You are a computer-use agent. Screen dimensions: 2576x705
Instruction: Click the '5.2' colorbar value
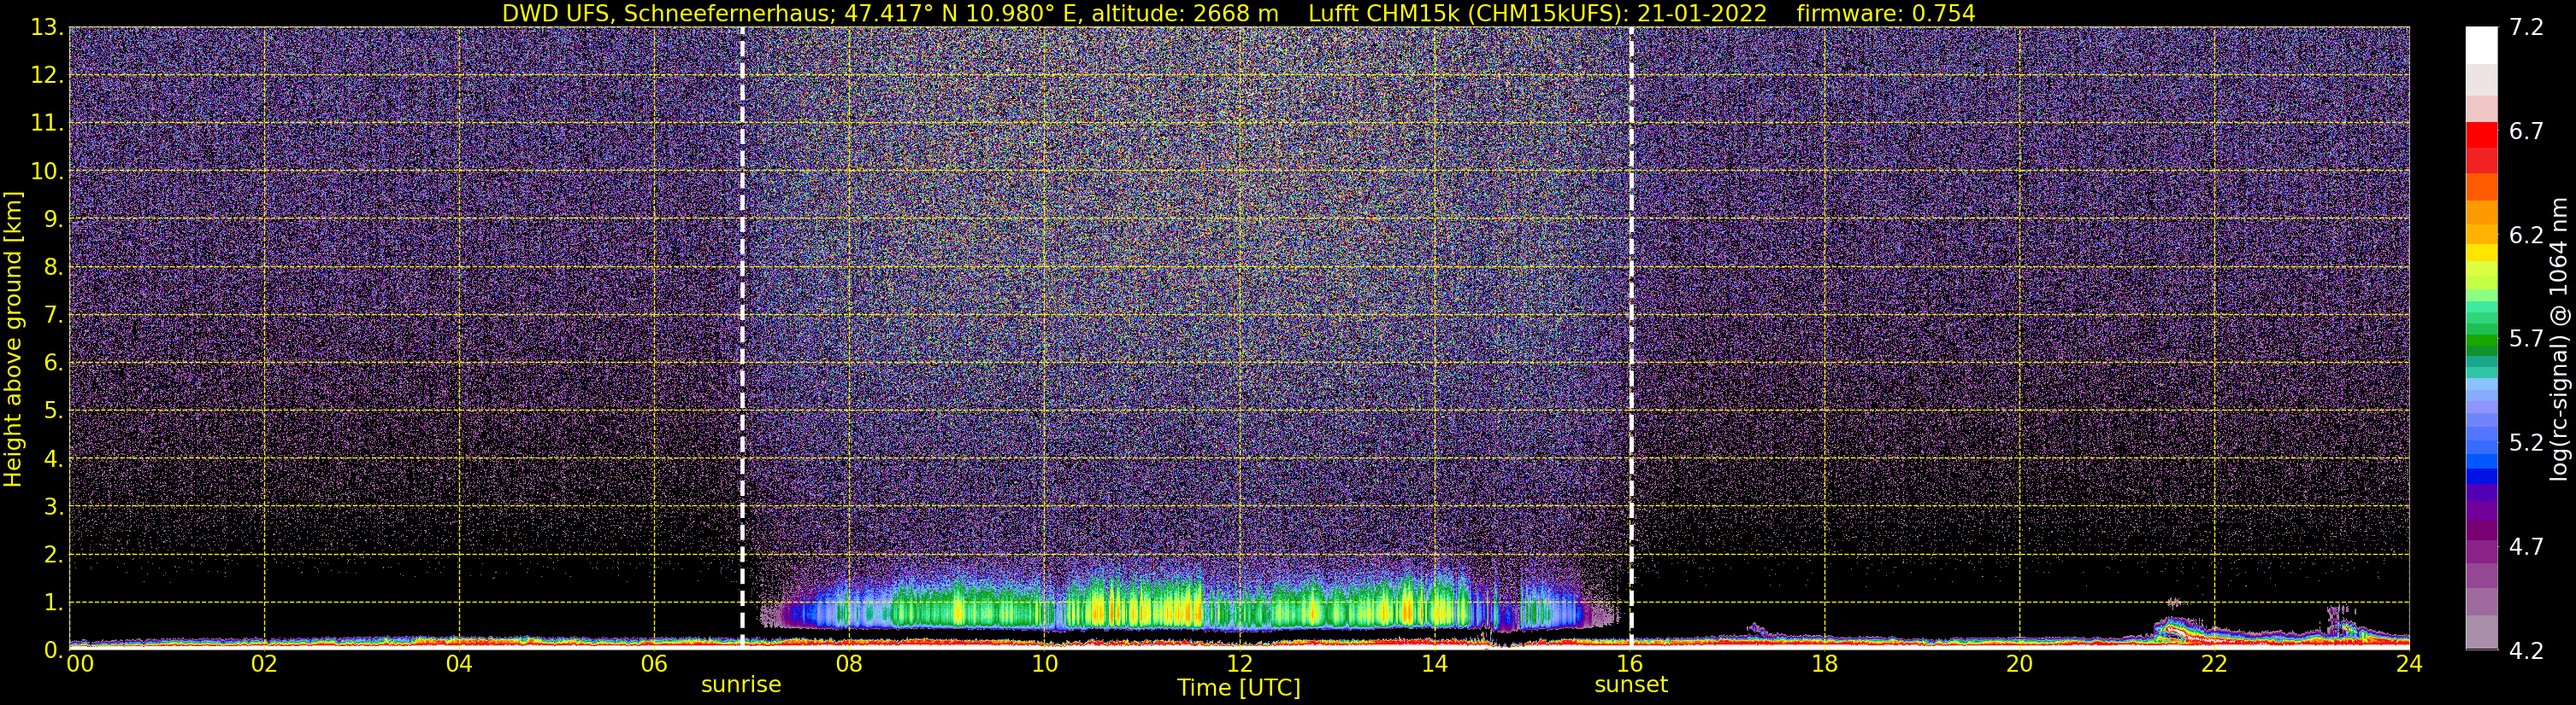[x=2526, y=442]
